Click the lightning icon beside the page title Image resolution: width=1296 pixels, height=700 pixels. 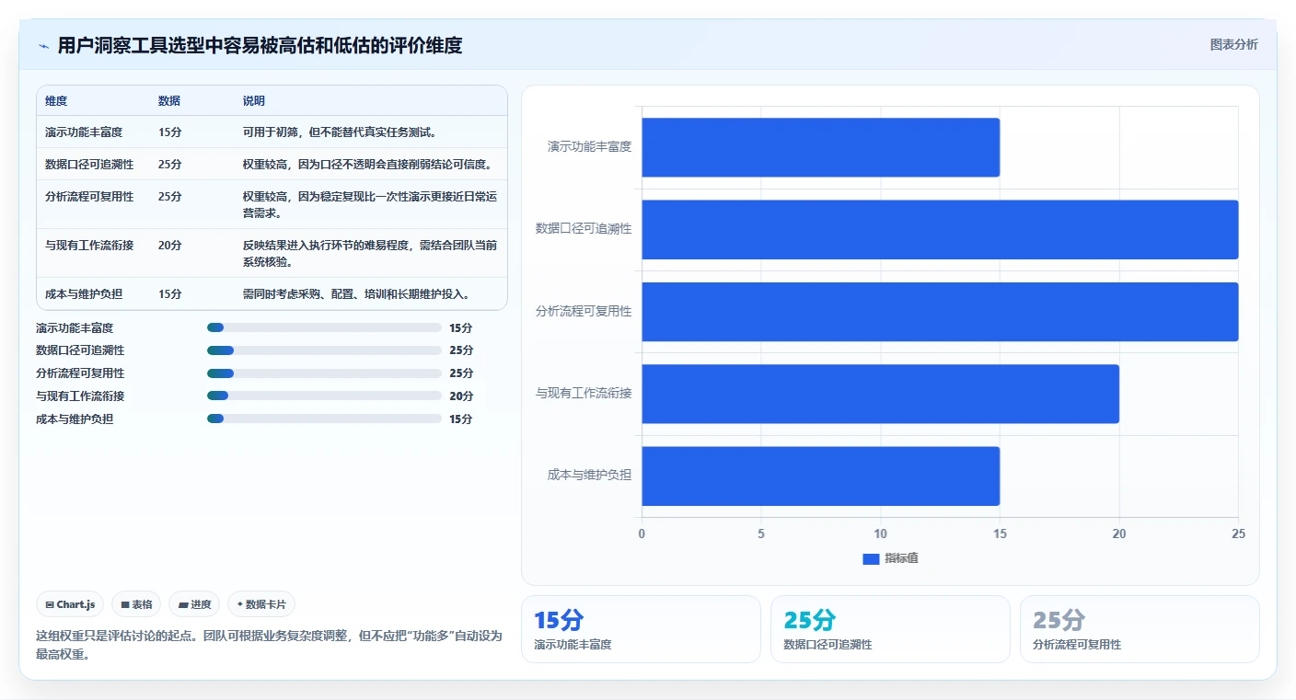pos(43,46)
